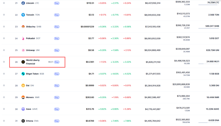The image size is (221, 126).
Task: Click Litecoin circulating supply progress bar
Action: tap(209, 5)
